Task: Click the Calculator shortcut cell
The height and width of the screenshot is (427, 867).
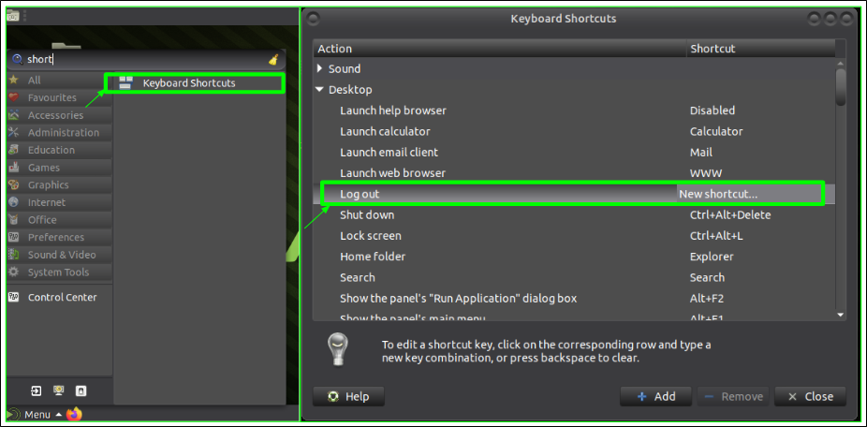Action: [716, 132]
